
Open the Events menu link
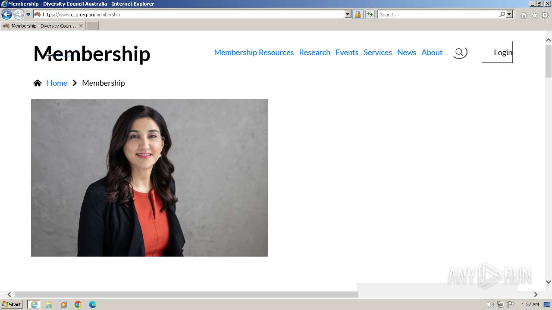[x=347, y=52]
